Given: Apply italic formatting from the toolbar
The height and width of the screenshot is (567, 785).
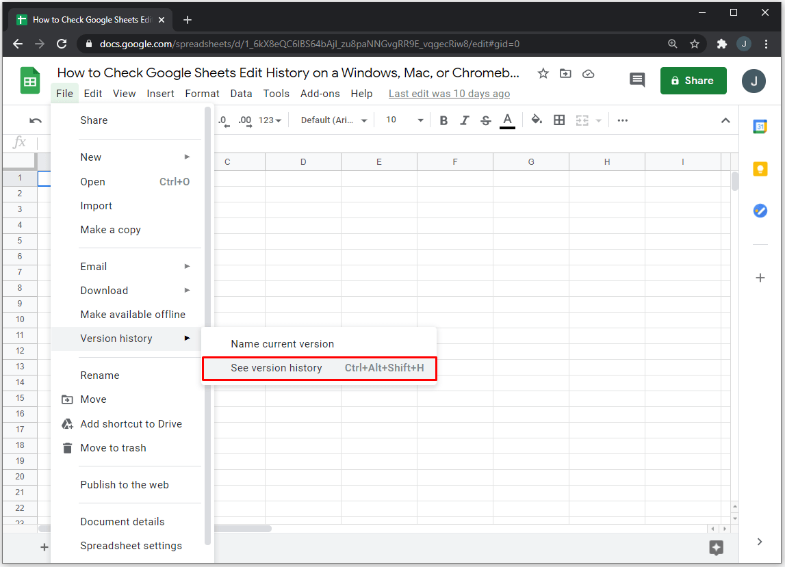Looking at the screenshot, I should (465, 120).
